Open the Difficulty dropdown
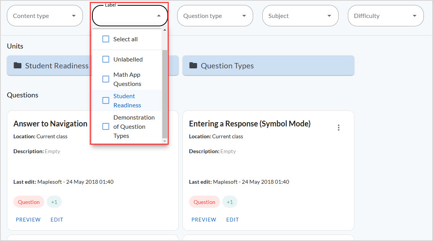The image size is (433, 241). click(x=386, y=16)
